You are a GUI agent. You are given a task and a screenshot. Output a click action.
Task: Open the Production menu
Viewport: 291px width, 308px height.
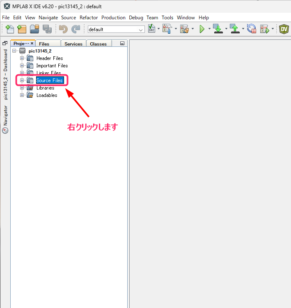point(113,18)
